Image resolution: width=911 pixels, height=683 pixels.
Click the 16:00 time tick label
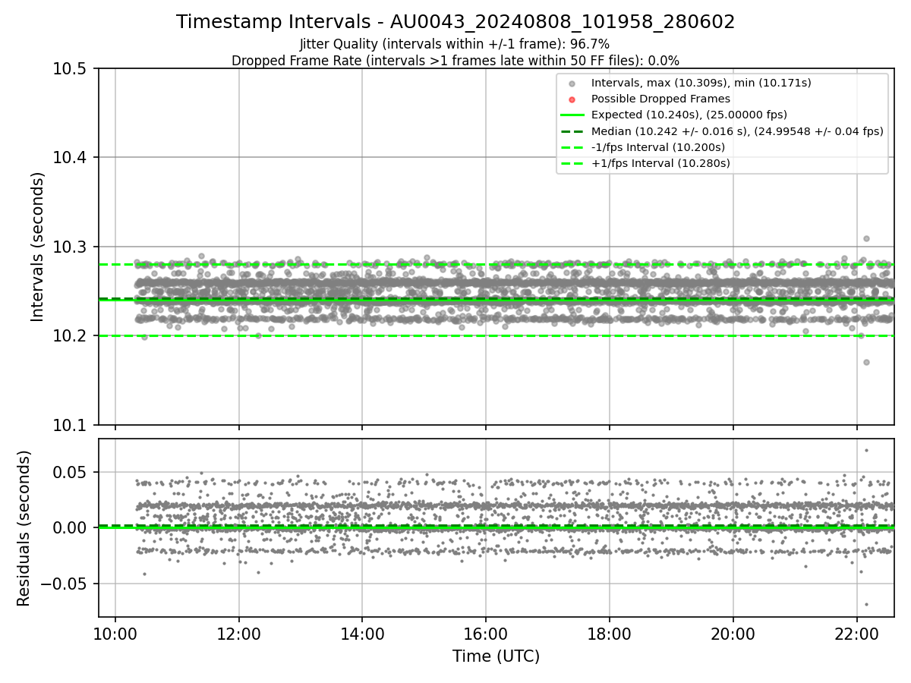(486, 633)
